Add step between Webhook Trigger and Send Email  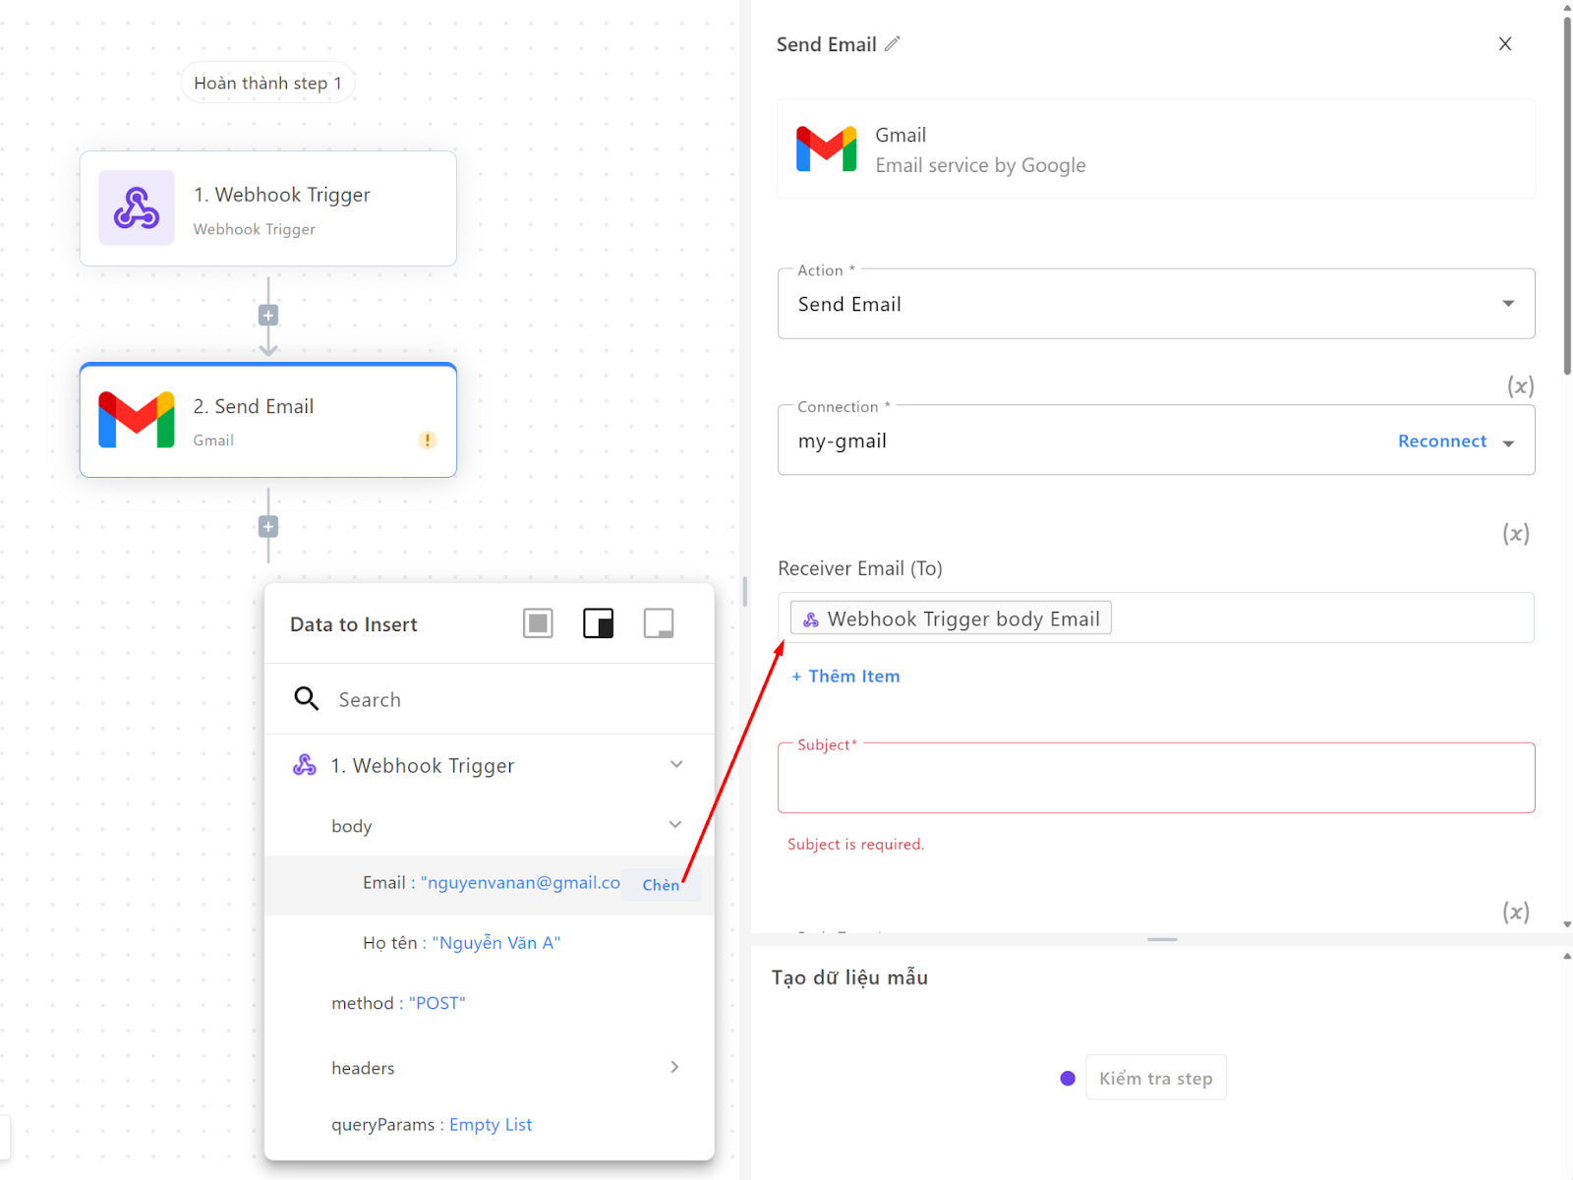[268, 316]
